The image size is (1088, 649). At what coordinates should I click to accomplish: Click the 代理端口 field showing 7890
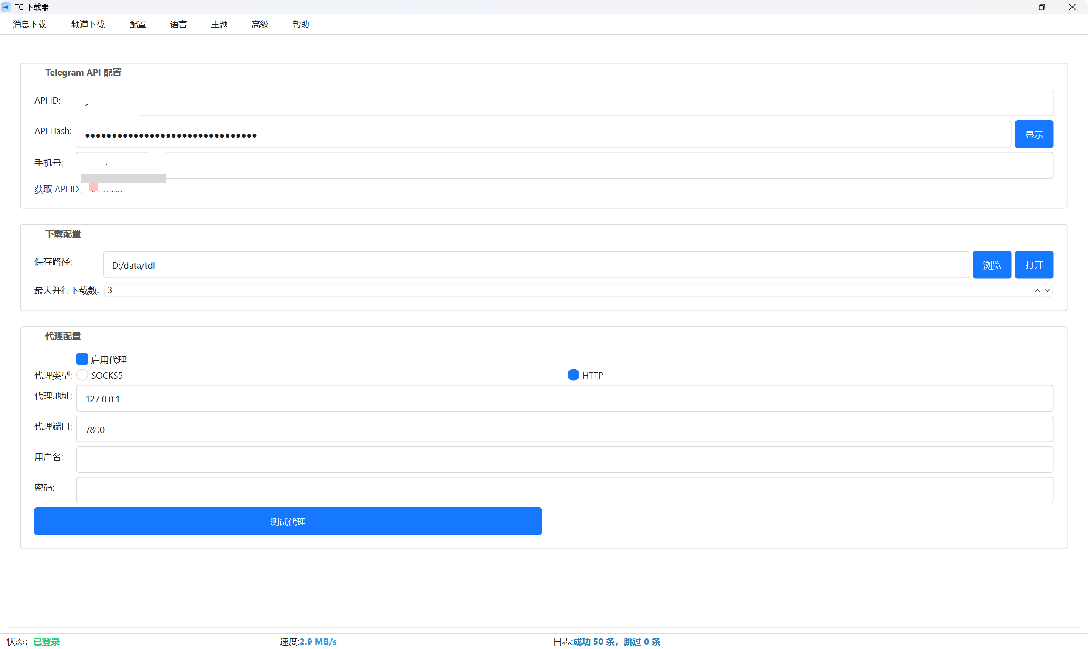click(564, 430)
